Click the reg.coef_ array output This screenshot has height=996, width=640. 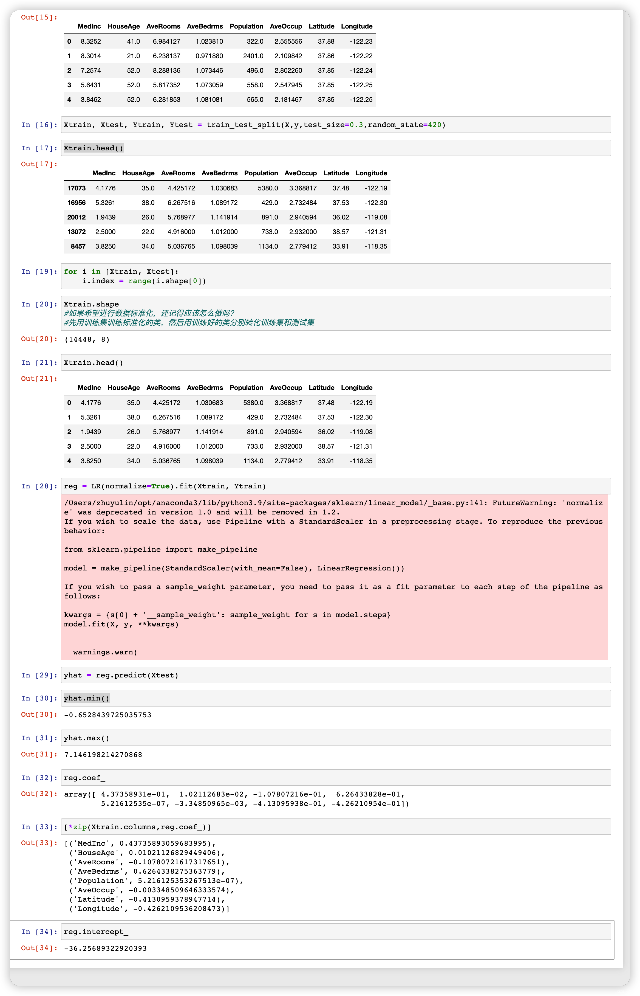tap(236, 799)
